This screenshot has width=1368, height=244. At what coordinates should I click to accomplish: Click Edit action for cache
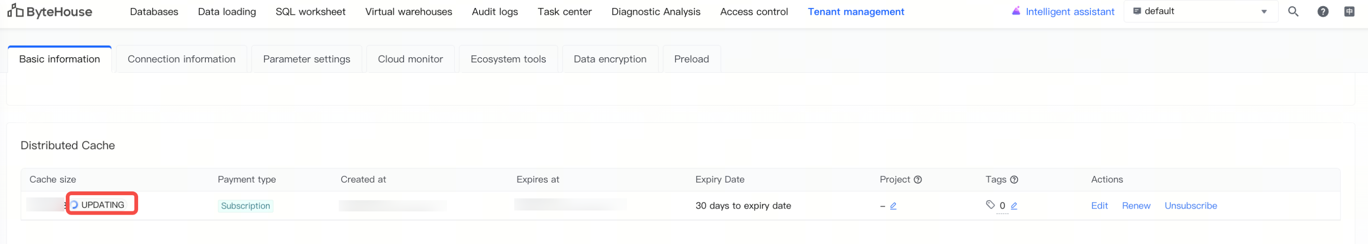[x=1099, y=206]
